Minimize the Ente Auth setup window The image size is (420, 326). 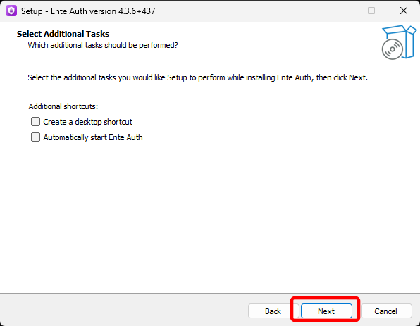tap(340, 11)
